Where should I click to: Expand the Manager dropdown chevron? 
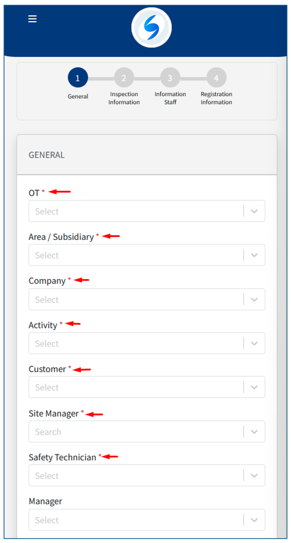tap(254, 520)
